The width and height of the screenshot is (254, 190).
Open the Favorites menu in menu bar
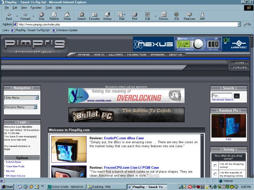[36, 8]
